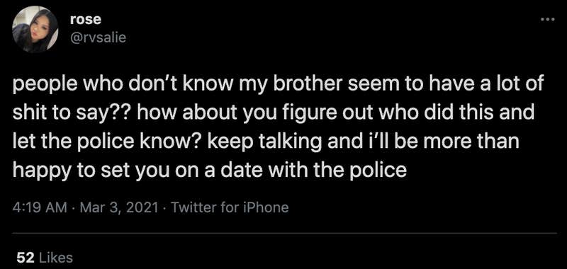View the 52 Likes list

[45, 258]
